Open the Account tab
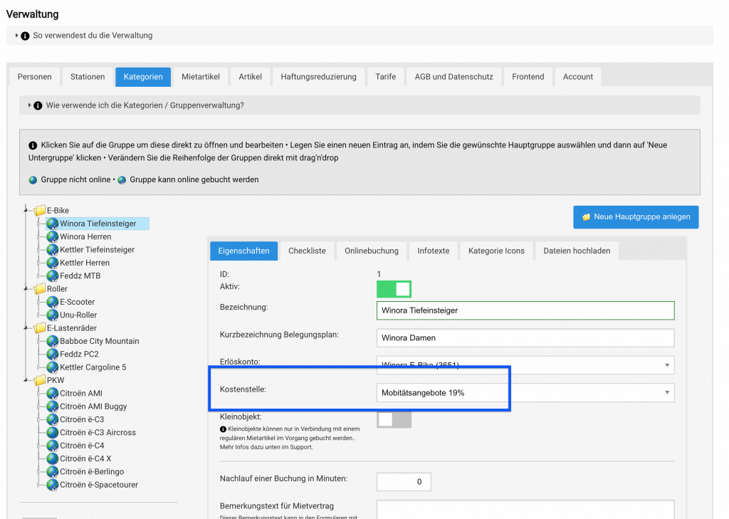Screen dimensions: 729x519 pyautogui.click(x=578, y=77)
